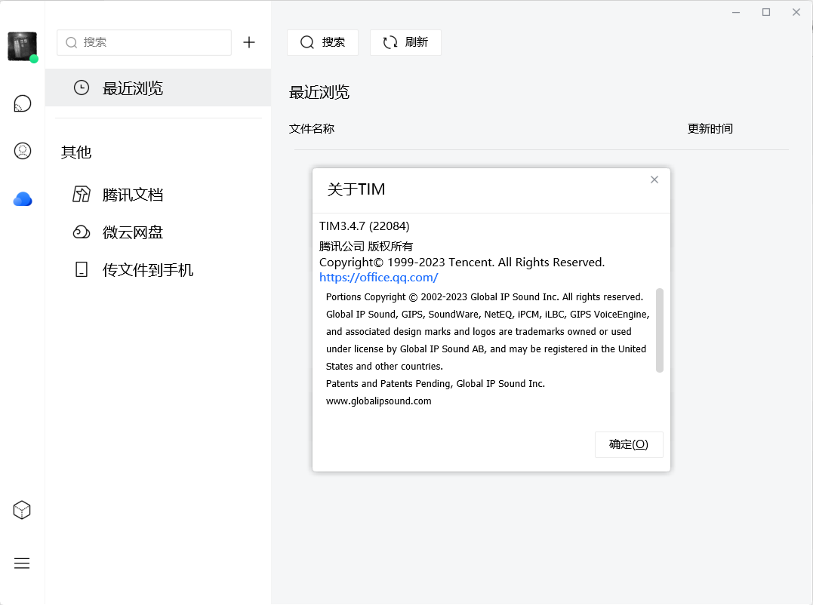
Task: Open the user profile avatar
Action: 23,46
